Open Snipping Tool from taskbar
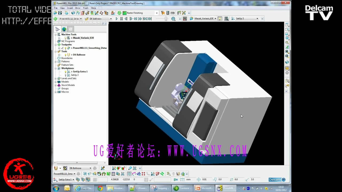 click(160, 188)
